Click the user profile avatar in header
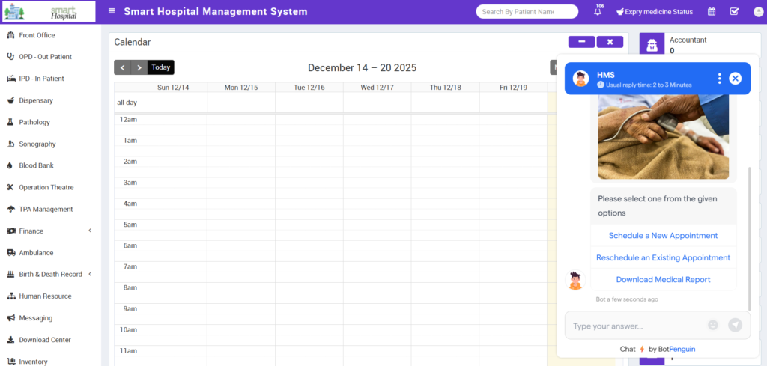Image resolution: width=767 pixels, height=366 pixels. pyautogui.click(x=757, y=11)
